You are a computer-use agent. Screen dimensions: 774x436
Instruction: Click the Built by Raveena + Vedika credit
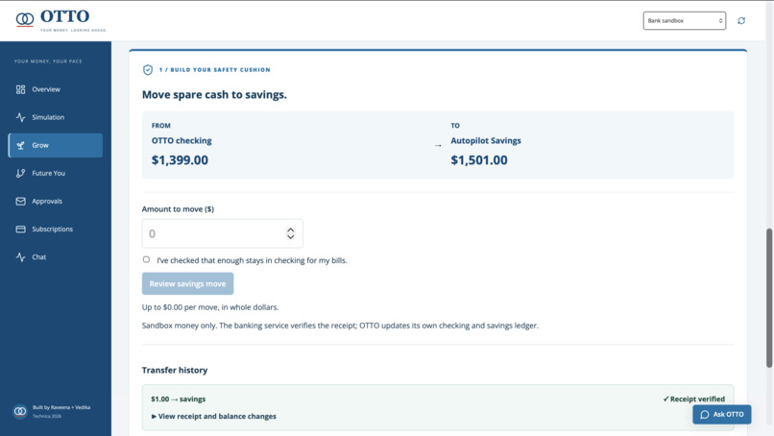click(x=61, y=407)
